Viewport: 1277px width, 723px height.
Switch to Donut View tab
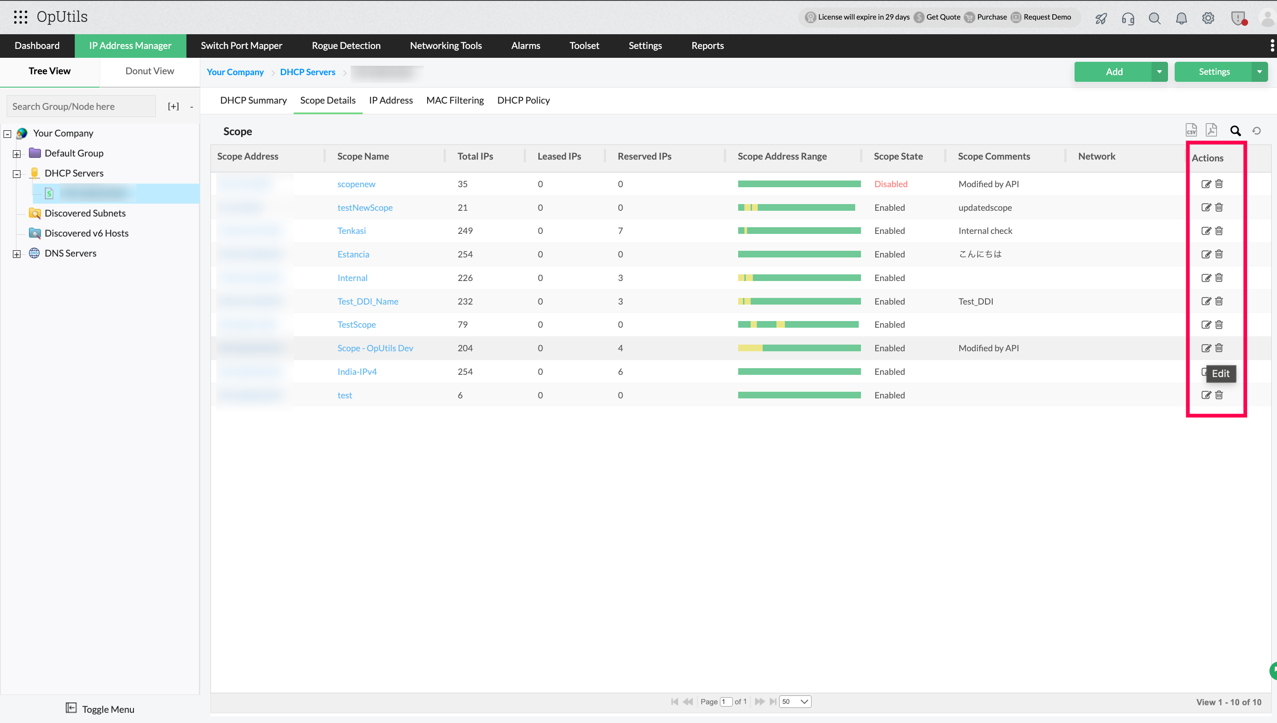tap(150, 71)
